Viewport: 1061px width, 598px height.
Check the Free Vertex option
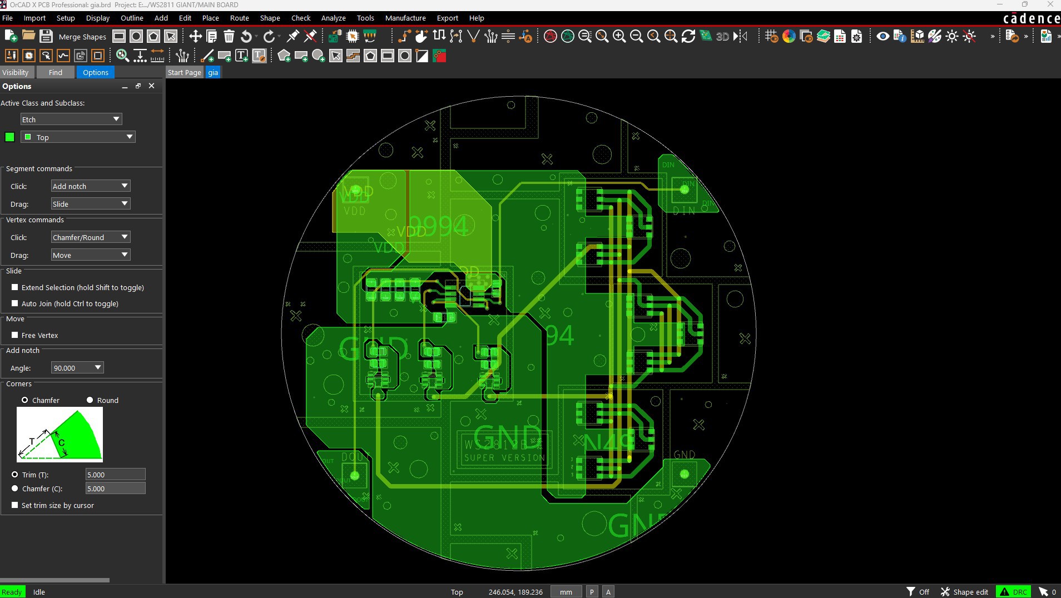click(15, 335)
